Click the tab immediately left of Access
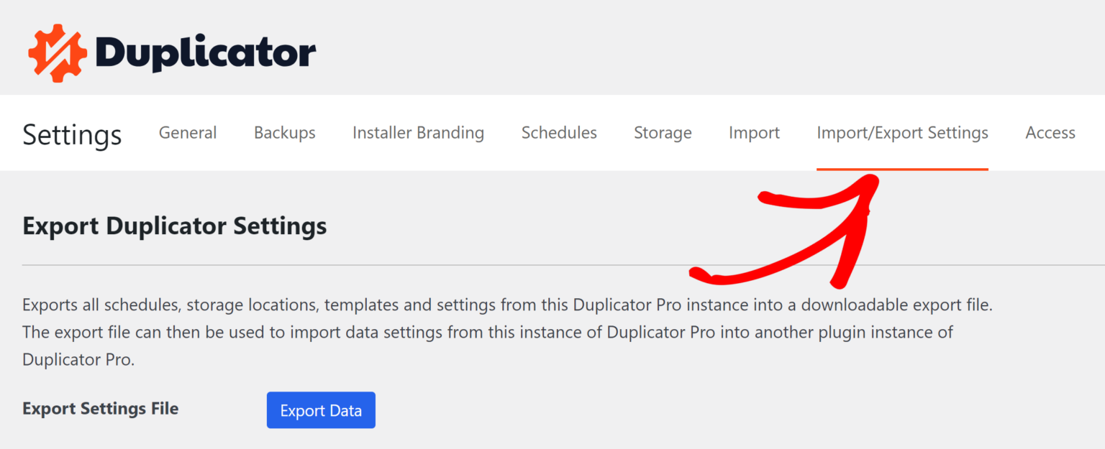 [x=902, y=133]
